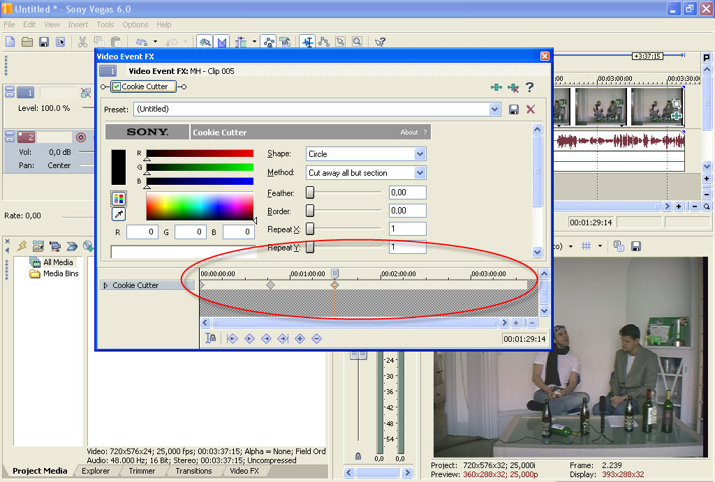The image size is (715, 482).
Task: Open the Preset dropdown list
Action: tap(495, 109)
